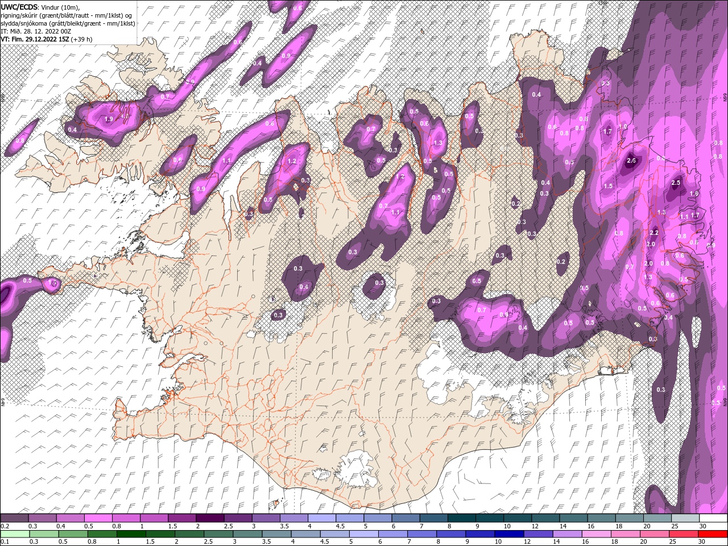Viewport: 728px width, 546px height.
Task: Pick the bright red swatch at 30 in bottom legend
Action: [x=713, y=534]
